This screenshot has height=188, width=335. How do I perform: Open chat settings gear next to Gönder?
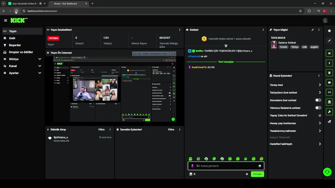pyautogui.click(x=247, y=174)
